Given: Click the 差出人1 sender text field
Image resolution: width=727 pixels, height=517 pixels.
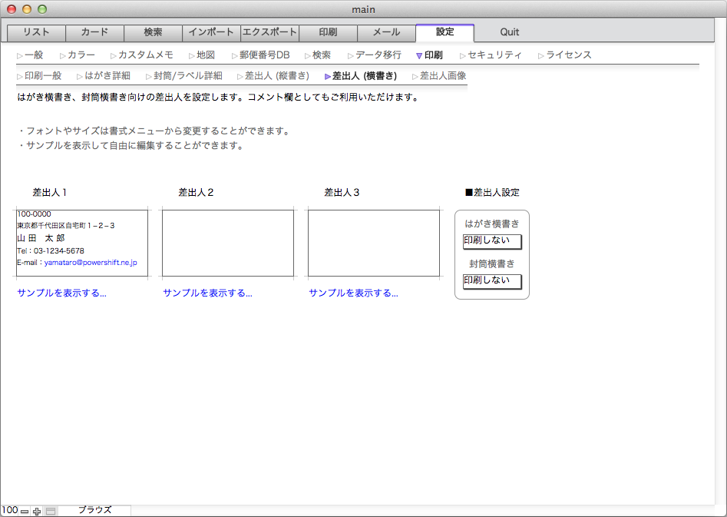Looking at the screenshot, I should click(x=81, y=243).
